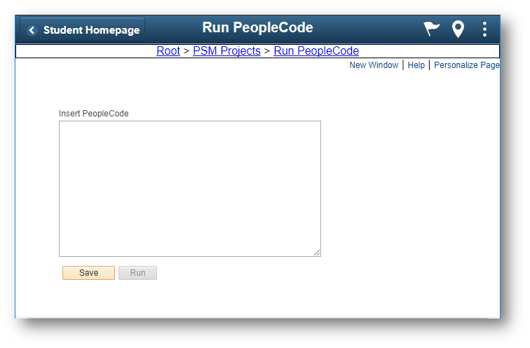Screen dimensions: 530x348
Task: Open the notifications flag icon
Action: pyautogui.click(x=432, y=29)
